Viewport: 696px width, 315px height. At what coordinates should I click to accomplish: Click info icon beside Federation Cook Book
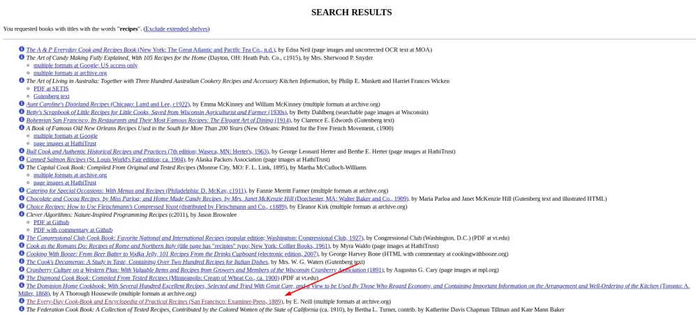(22, 309)
